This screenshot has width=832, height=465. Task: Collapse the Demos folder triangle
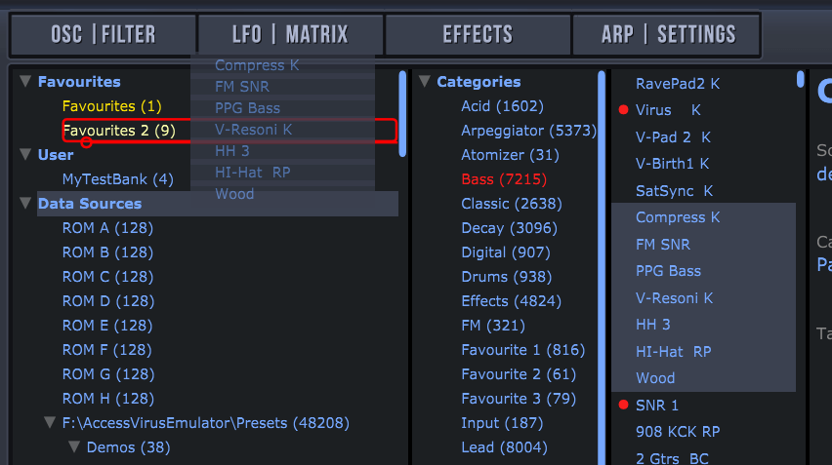[x=74, y=447]
